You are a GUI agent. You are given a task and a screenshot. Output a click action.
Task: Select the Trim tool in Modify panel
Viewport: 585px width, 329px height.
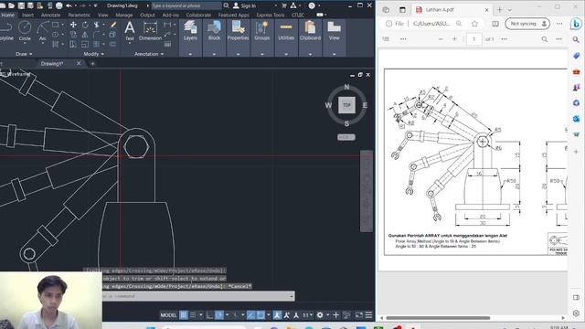97,25
